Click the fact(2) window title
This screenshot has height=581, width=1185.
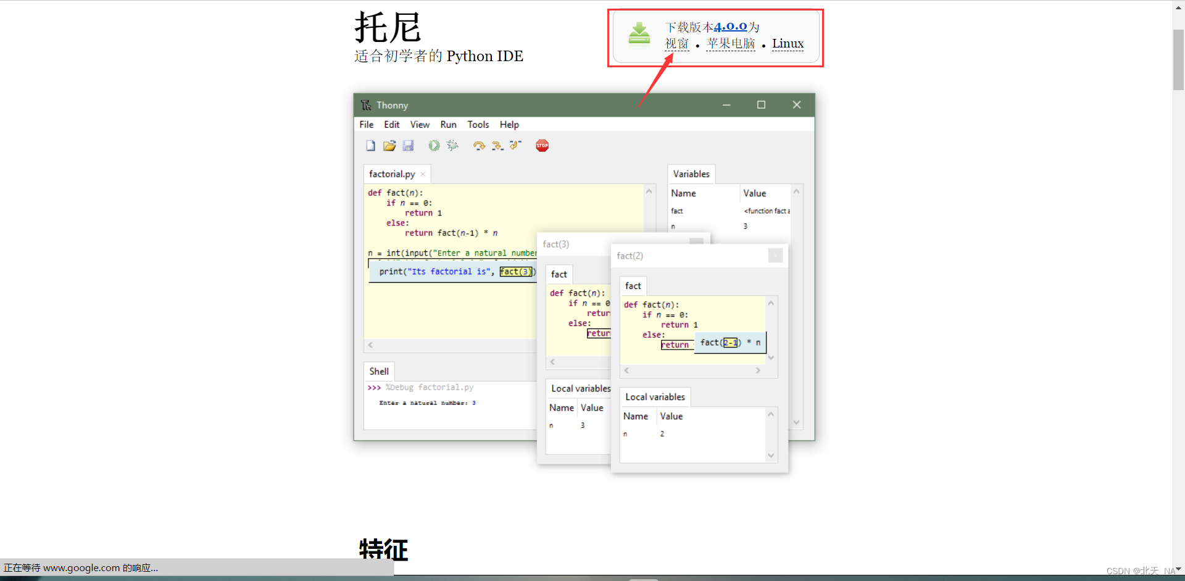tap(630, 256)
